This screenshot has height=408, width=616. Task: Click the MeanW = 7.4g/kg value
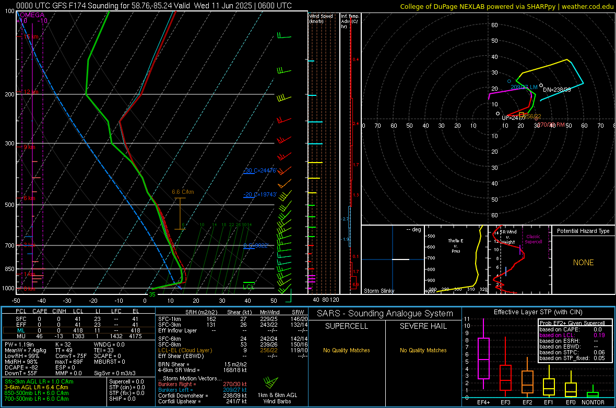[x=26, y=350]
